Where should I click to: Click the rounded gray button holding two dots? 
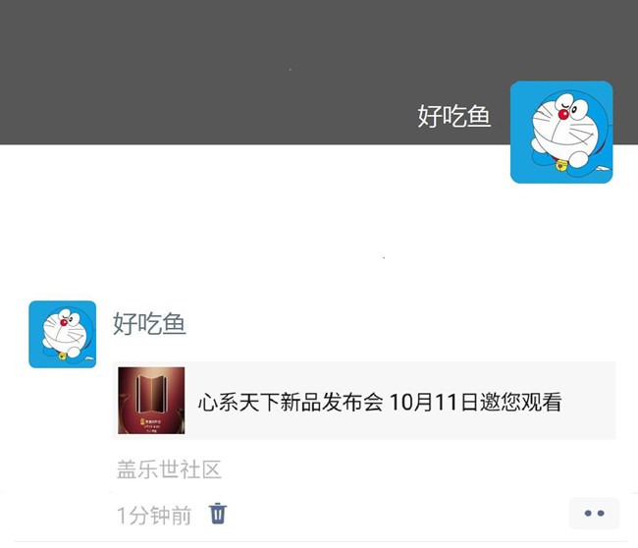coord(594,513)
